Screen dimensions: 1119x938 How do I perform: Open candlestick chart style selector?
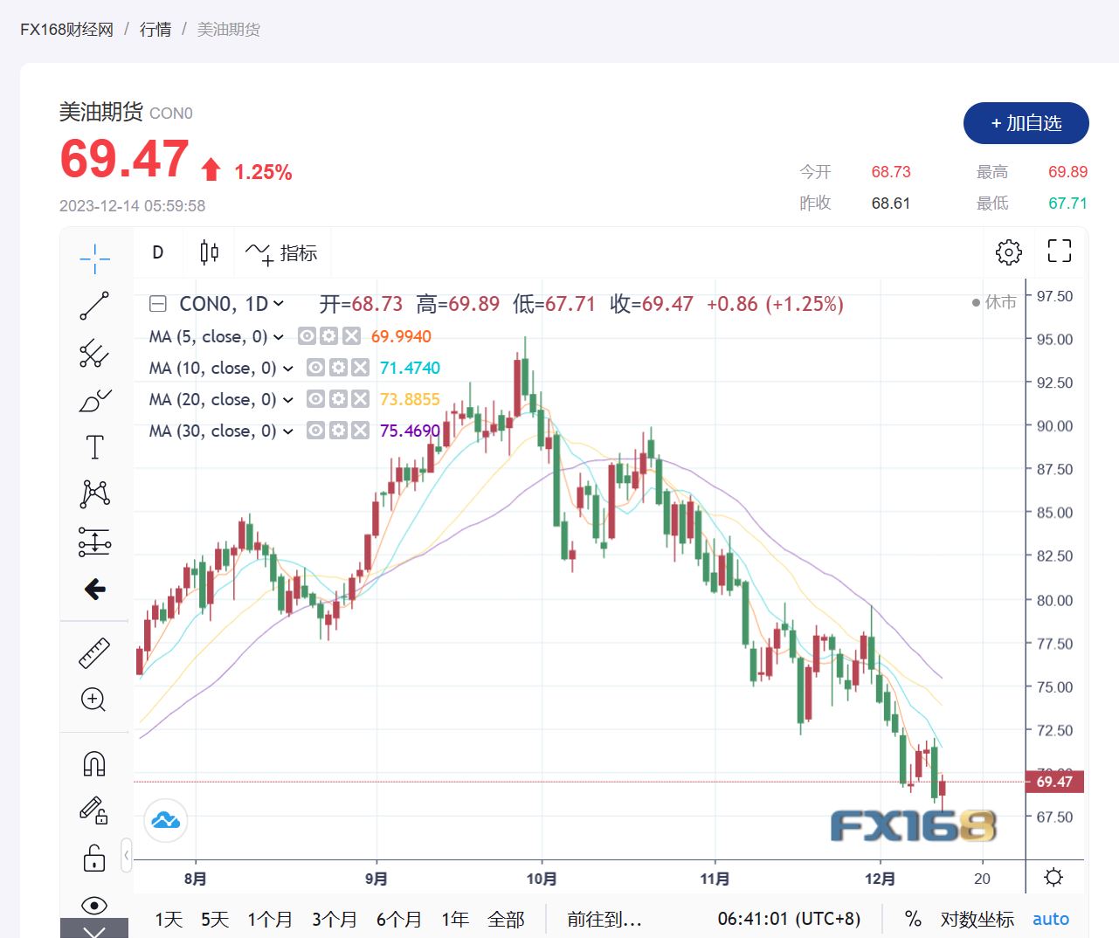click(209, 252)
